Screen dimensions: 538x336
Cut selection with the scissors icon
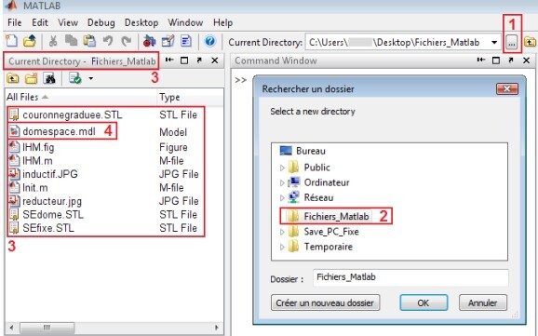click(52, 42)
